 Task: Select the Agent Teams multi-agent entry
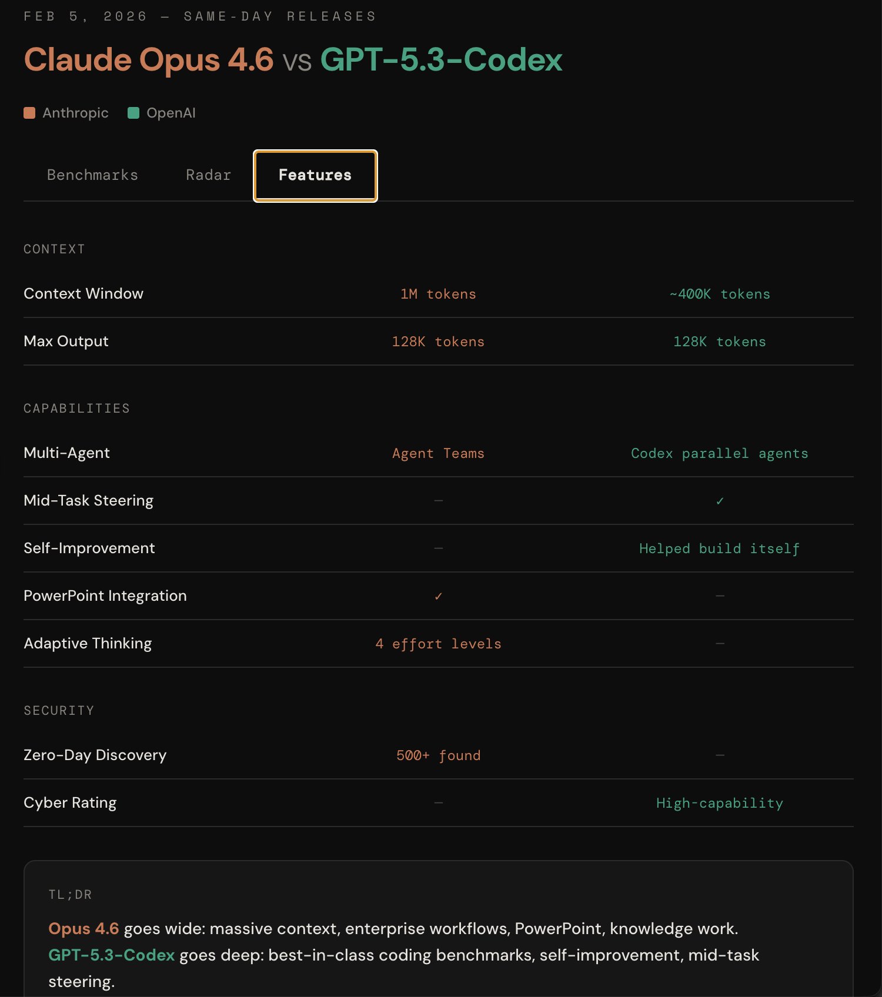click(x=438, y=453)
